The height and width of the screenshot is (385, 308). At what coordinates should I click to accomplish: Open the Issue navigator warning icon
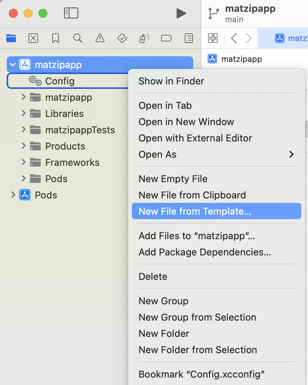coord(100,38)
